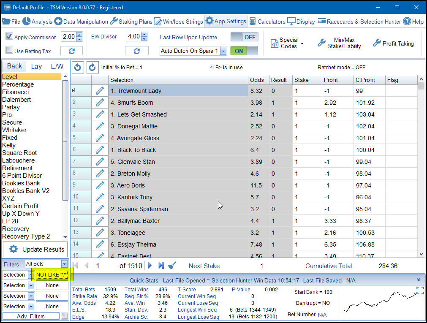This screenshot has width=427, height=323.
Task: Go to last record with navigation arrow
Action: tap(161, 266)
